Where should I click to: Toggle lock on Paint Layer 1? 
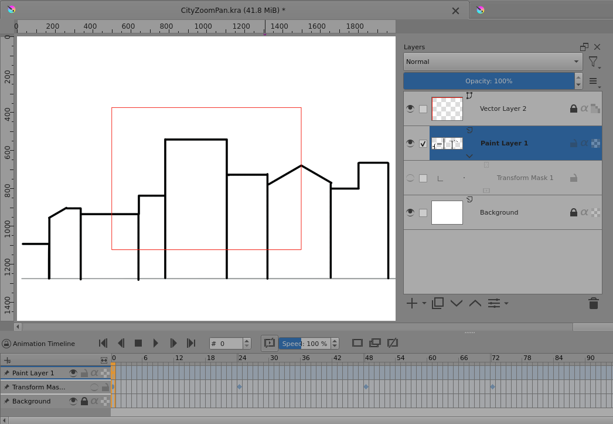coord(574,143)
